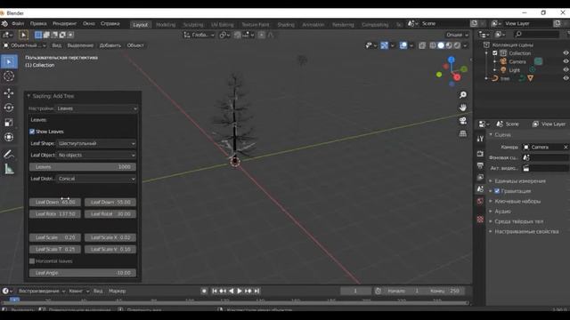Activate the Move tool

pyautogui.click(x=9, y=92)
